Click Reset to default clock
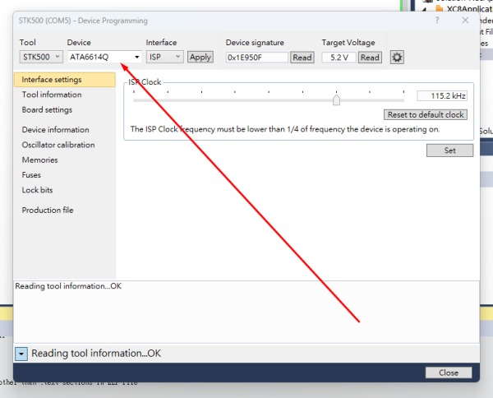The height and width of the screenshot is (398, 493). pos(426,114)
